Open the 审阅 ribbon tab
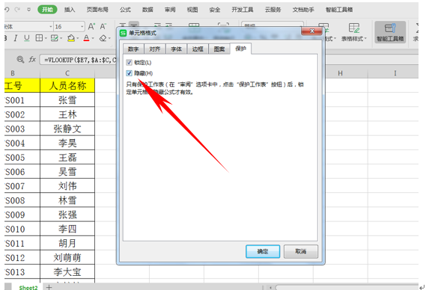The width and height of the screenshot is (426, 290). coord(170,10)
